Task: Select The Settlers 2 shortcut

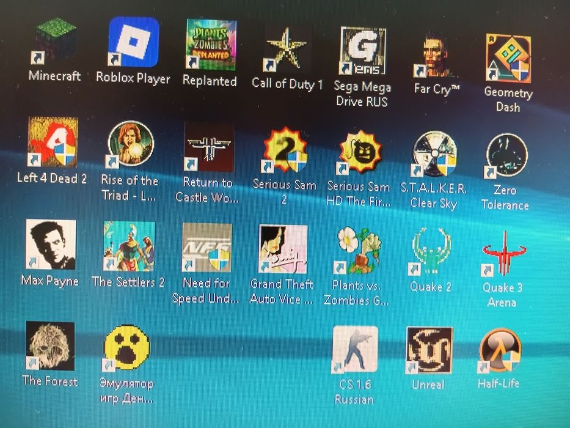Action: (129, 246)
